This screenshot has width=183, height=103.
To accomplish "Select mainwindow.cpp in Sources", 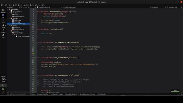I will (20, 24).
